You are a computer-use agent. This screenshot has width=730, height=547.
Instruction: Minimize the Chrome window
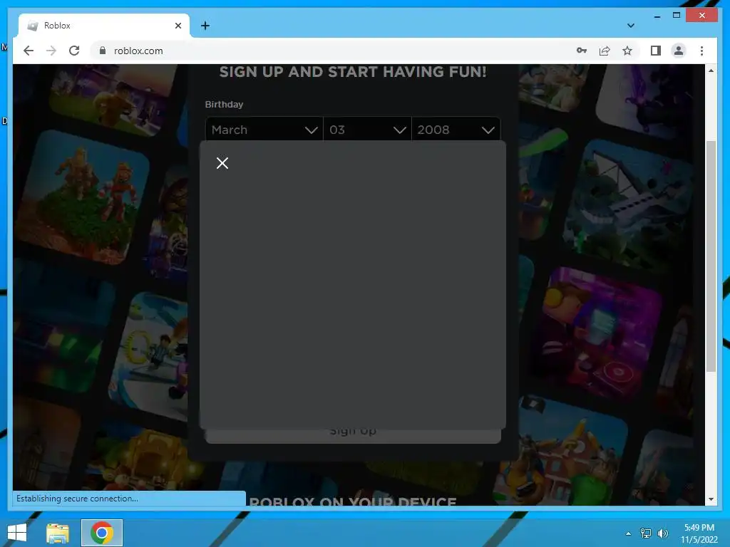point(657,16)
